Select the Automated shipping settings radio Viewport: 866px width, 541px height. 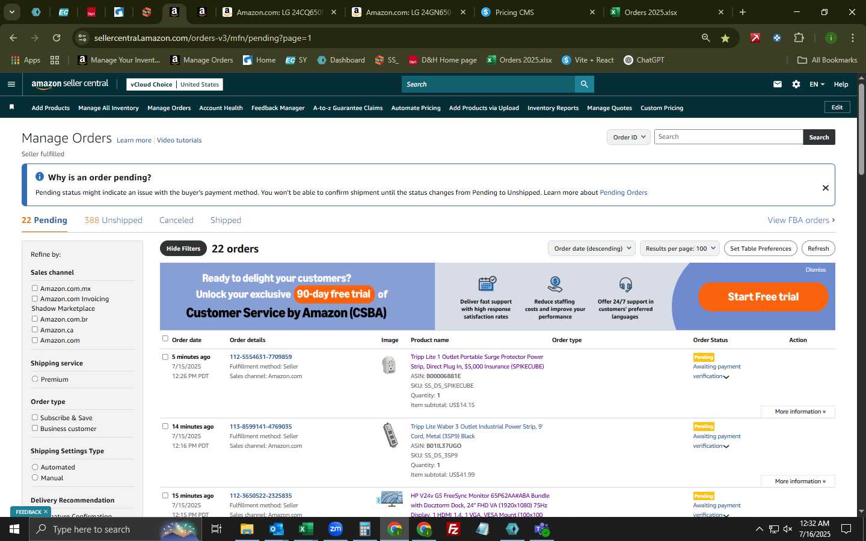35,466
